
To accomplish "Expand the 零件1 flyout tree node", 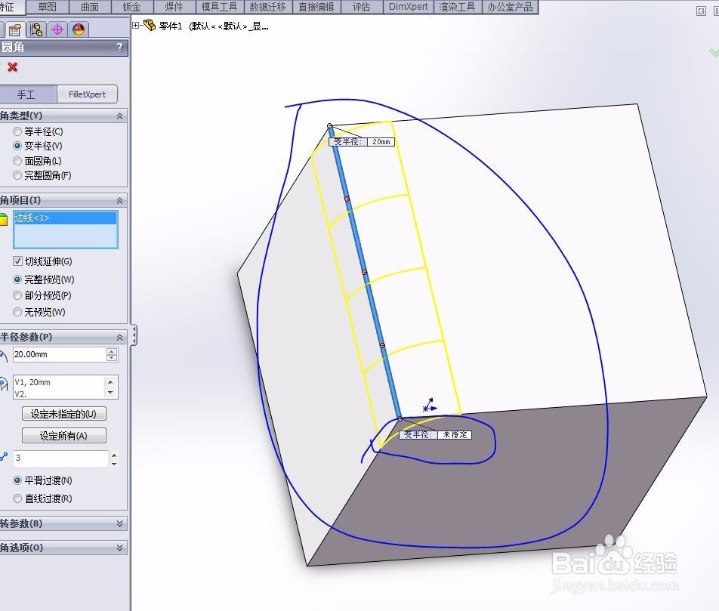I will coord(136,26).
